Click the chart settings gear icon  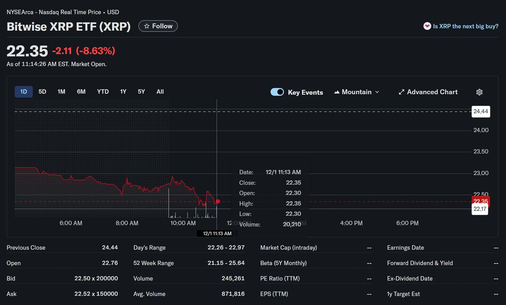tap(479, 92)
